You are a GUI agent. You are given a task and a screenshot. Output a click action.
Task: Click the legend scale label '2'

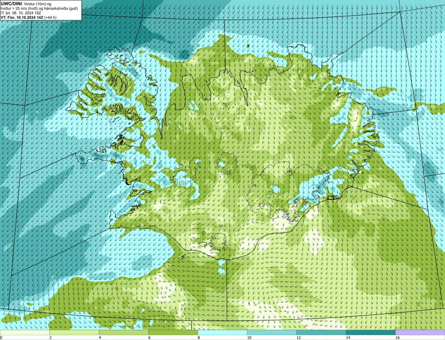pos(50,338)
